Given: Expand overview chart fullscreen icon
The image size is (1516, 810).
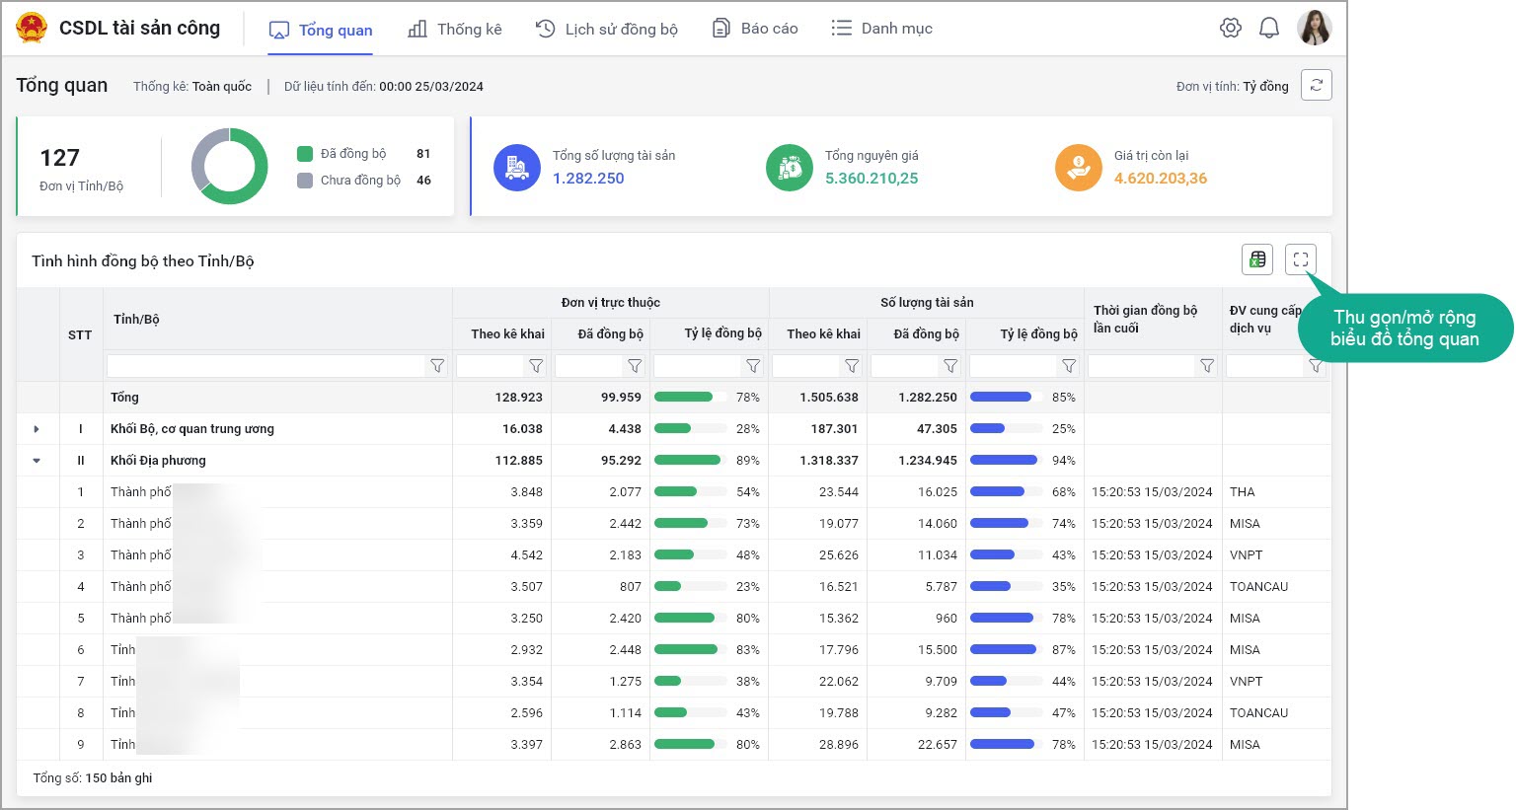Looking at the screenshot, I should (x=1300, y=259).
